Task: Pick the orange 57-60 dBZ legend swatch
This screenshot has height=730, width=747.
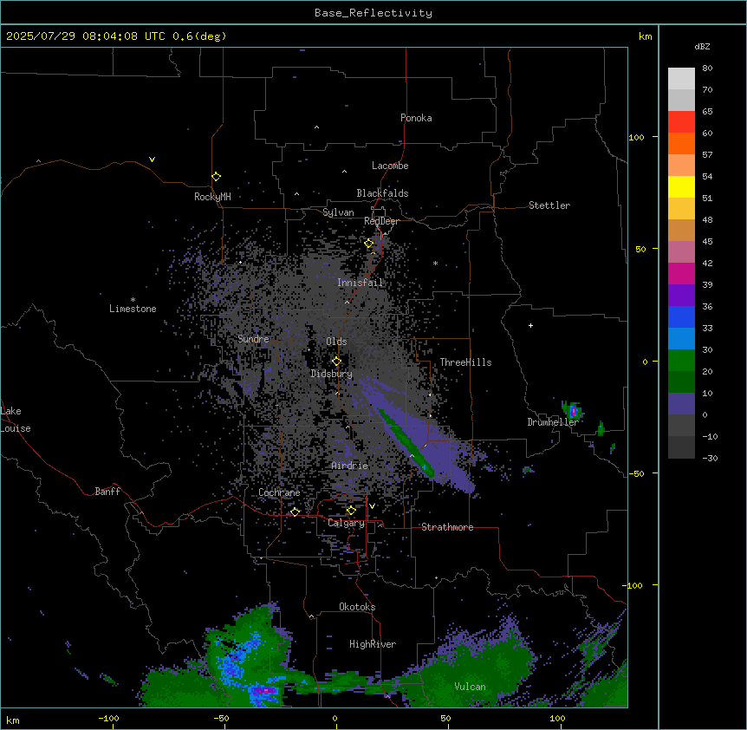Action: 681,143
